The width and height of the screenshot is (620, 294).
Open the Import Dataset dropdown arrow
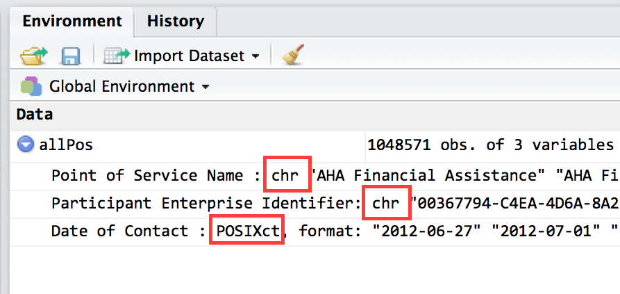255,56
